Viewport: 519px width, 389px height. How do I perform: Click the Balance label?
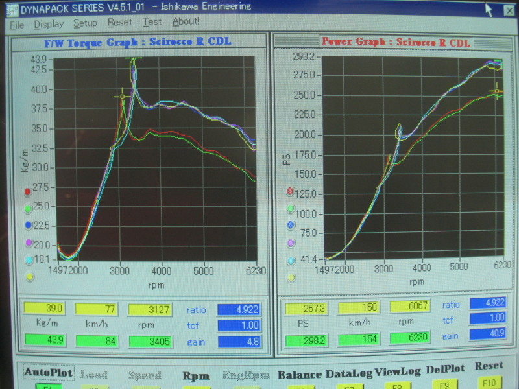(x=300, y=375)
